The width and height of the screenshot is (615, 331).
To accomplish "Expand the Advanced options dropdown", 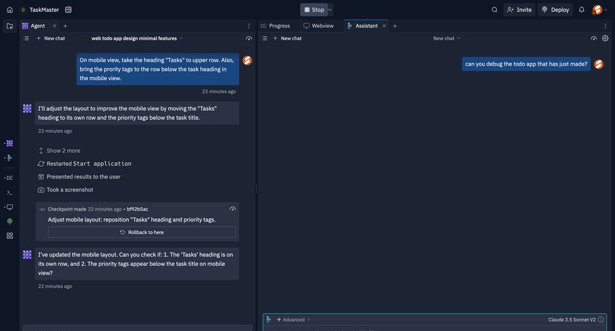I will click(x=294, y=319).
